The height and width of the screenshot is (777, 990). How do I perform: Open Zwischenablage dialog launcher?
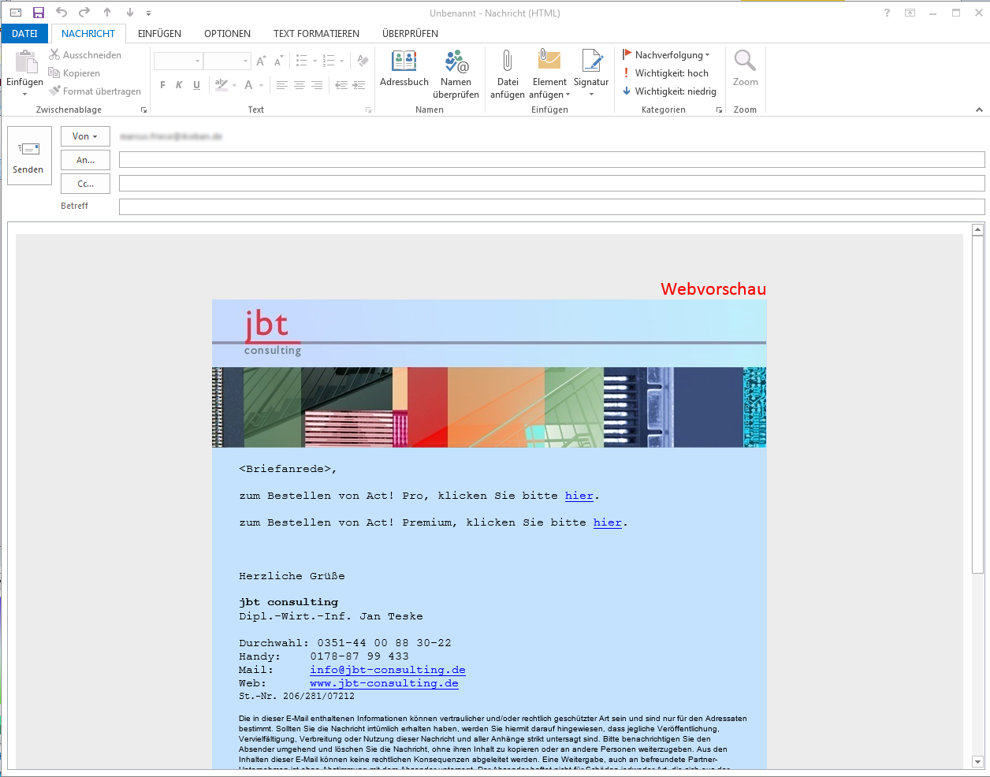tap(143, 110)
